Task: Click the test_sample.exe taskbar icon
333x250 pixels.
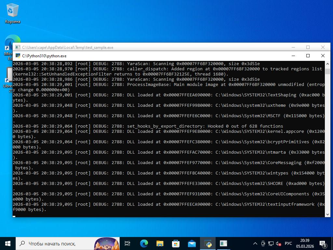Action: pos(223,243)
